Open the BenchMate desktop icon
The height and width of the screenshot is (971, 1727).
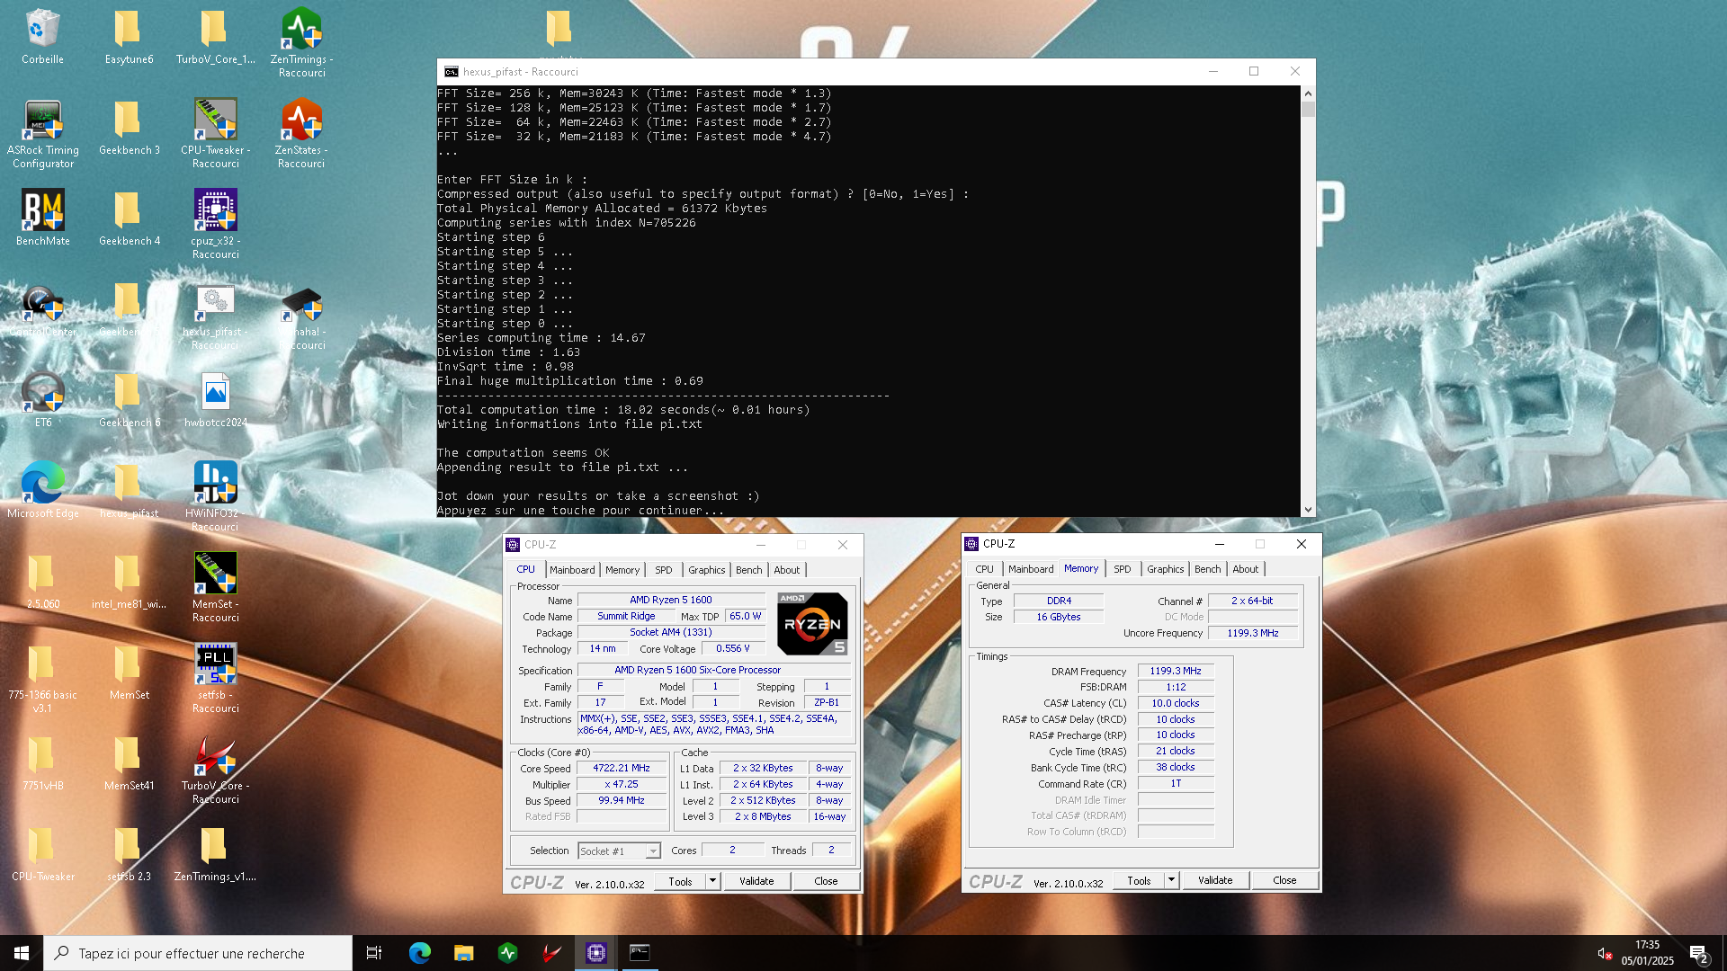[42, 218]
